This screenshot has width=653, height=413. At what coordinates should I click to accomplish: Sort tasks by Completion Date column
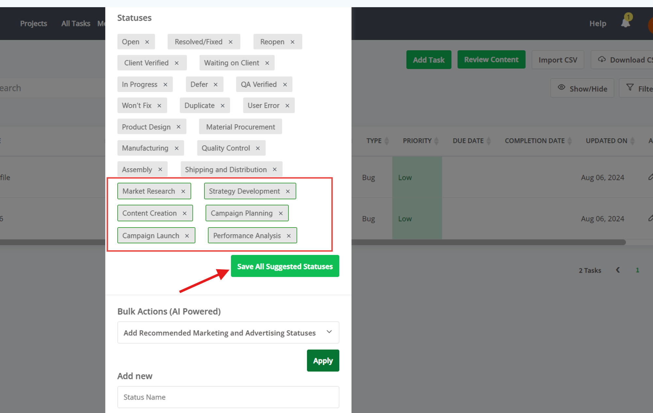570,140
